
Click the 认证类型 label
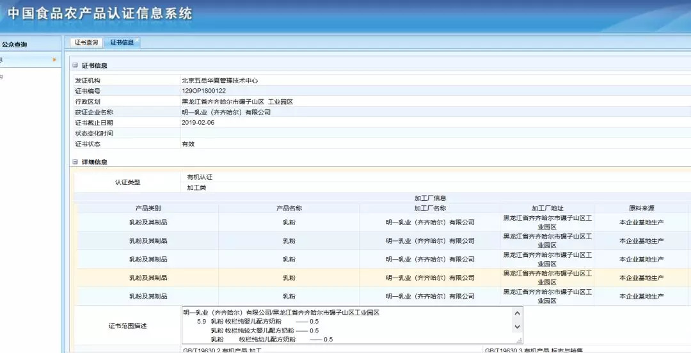(x=127, y=182)
